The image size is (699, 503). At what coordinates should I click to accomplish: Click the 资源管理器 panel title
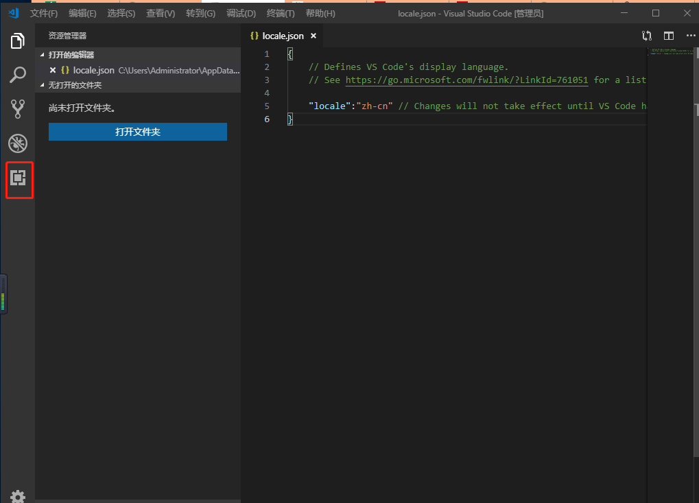tap(67, 36)
